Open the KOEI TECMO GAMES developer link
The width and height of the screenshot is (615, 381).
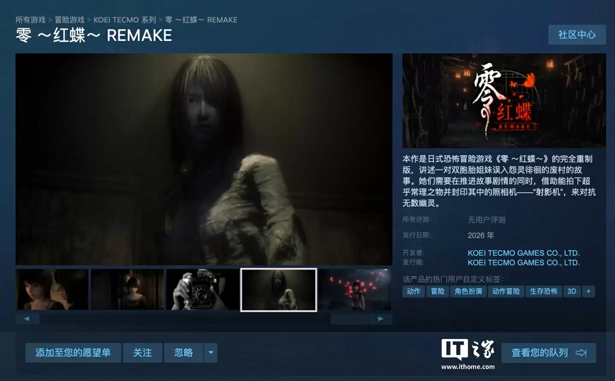point(524,253)
